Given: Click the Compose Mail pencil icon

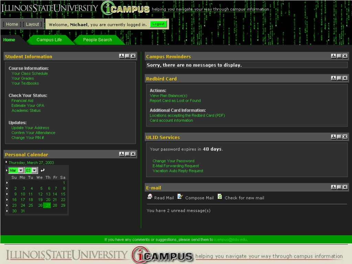Looking at the screenshot, I should 180,197.
